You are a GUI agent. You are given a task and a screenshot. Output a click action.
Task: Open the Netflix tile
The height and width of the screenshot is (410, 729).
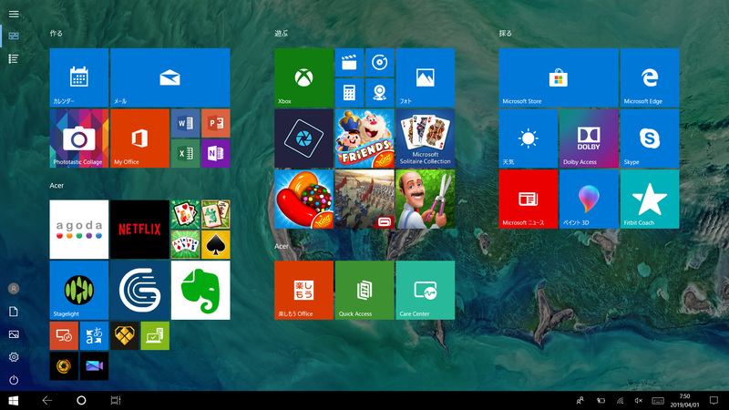pyautogui.click(x=140, y=230)
